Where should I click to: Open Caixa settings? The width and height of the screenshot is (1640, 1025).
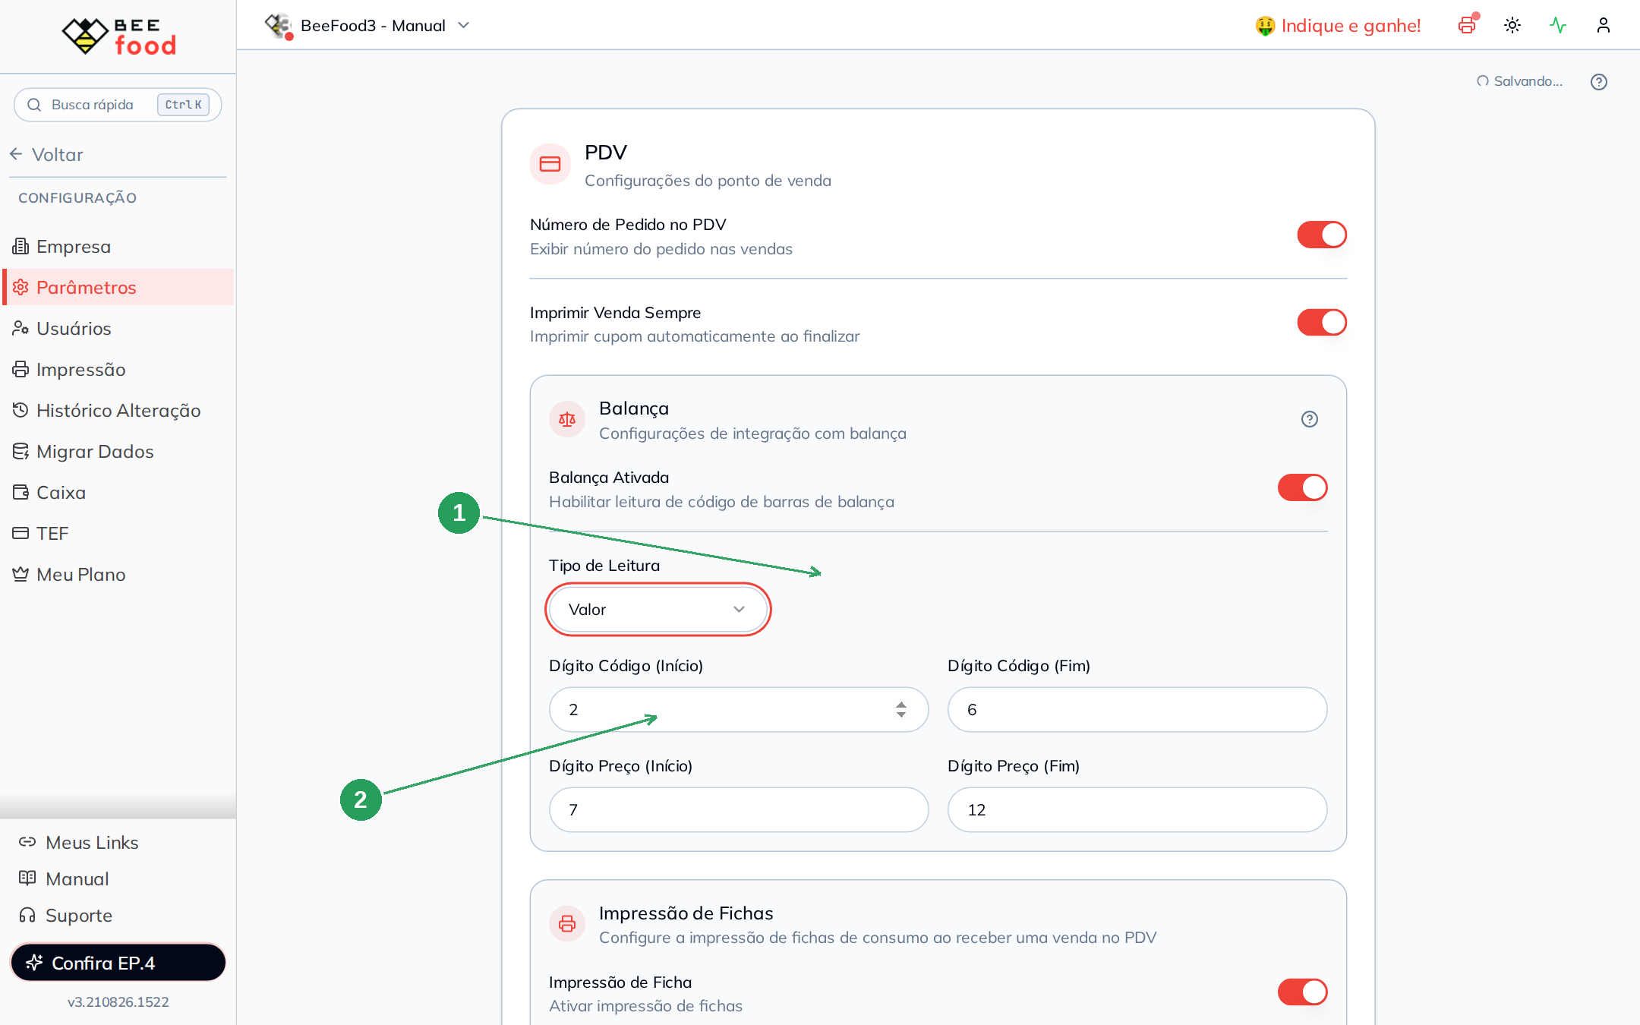pyautogui.click(x=118, y=493)
